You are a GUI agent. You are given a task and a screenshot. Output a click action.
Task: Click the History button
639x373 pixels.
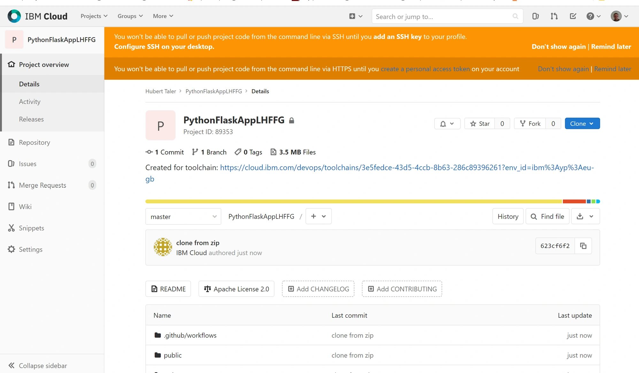coord(508,216)
